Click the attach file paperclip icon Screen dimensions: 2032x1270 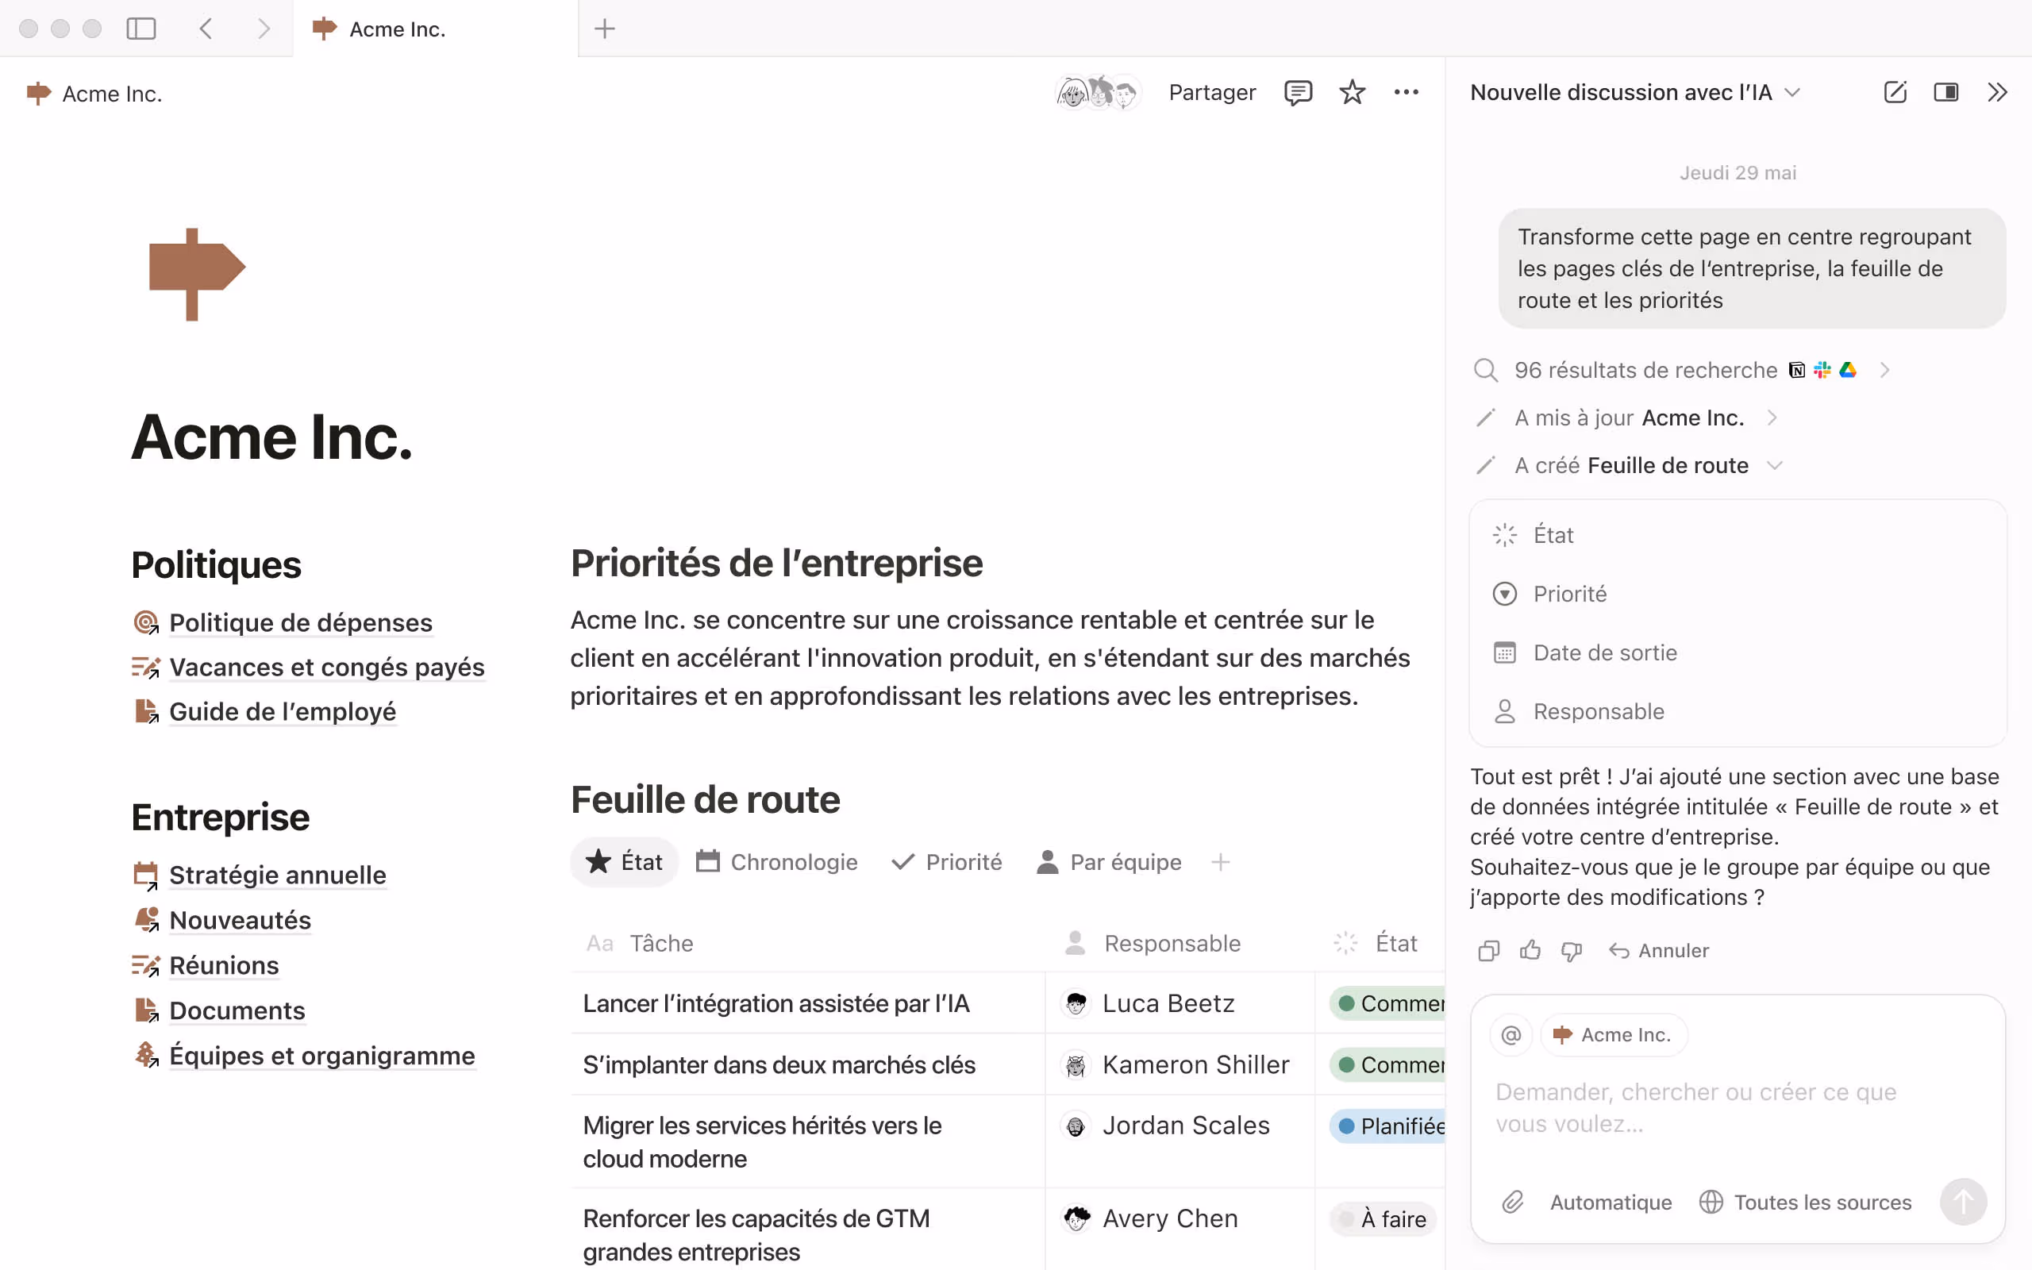[1512, 1202]
